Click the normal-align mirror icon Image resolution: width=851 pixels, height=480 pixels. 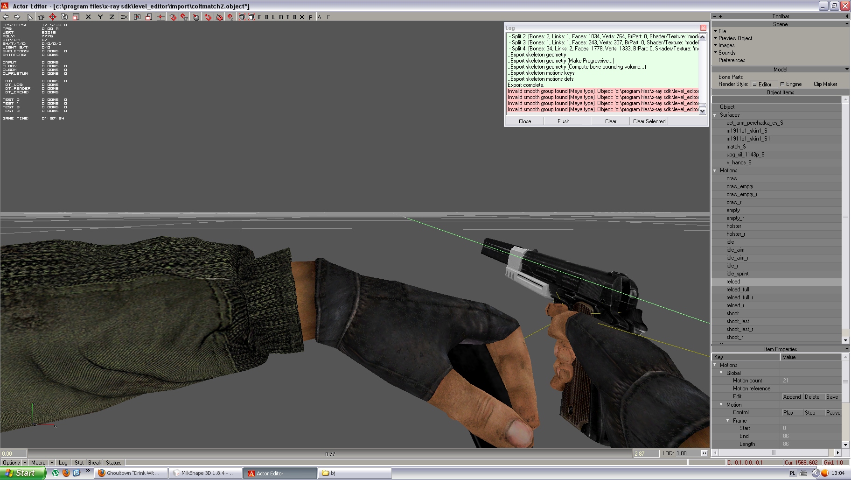pos(137,17)
